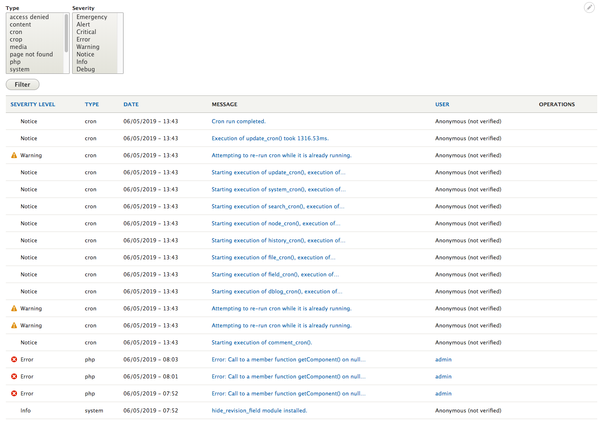Screen dimensions: 601x422
Task: Sort the table by USER column
Action: [x=442, y=104]
